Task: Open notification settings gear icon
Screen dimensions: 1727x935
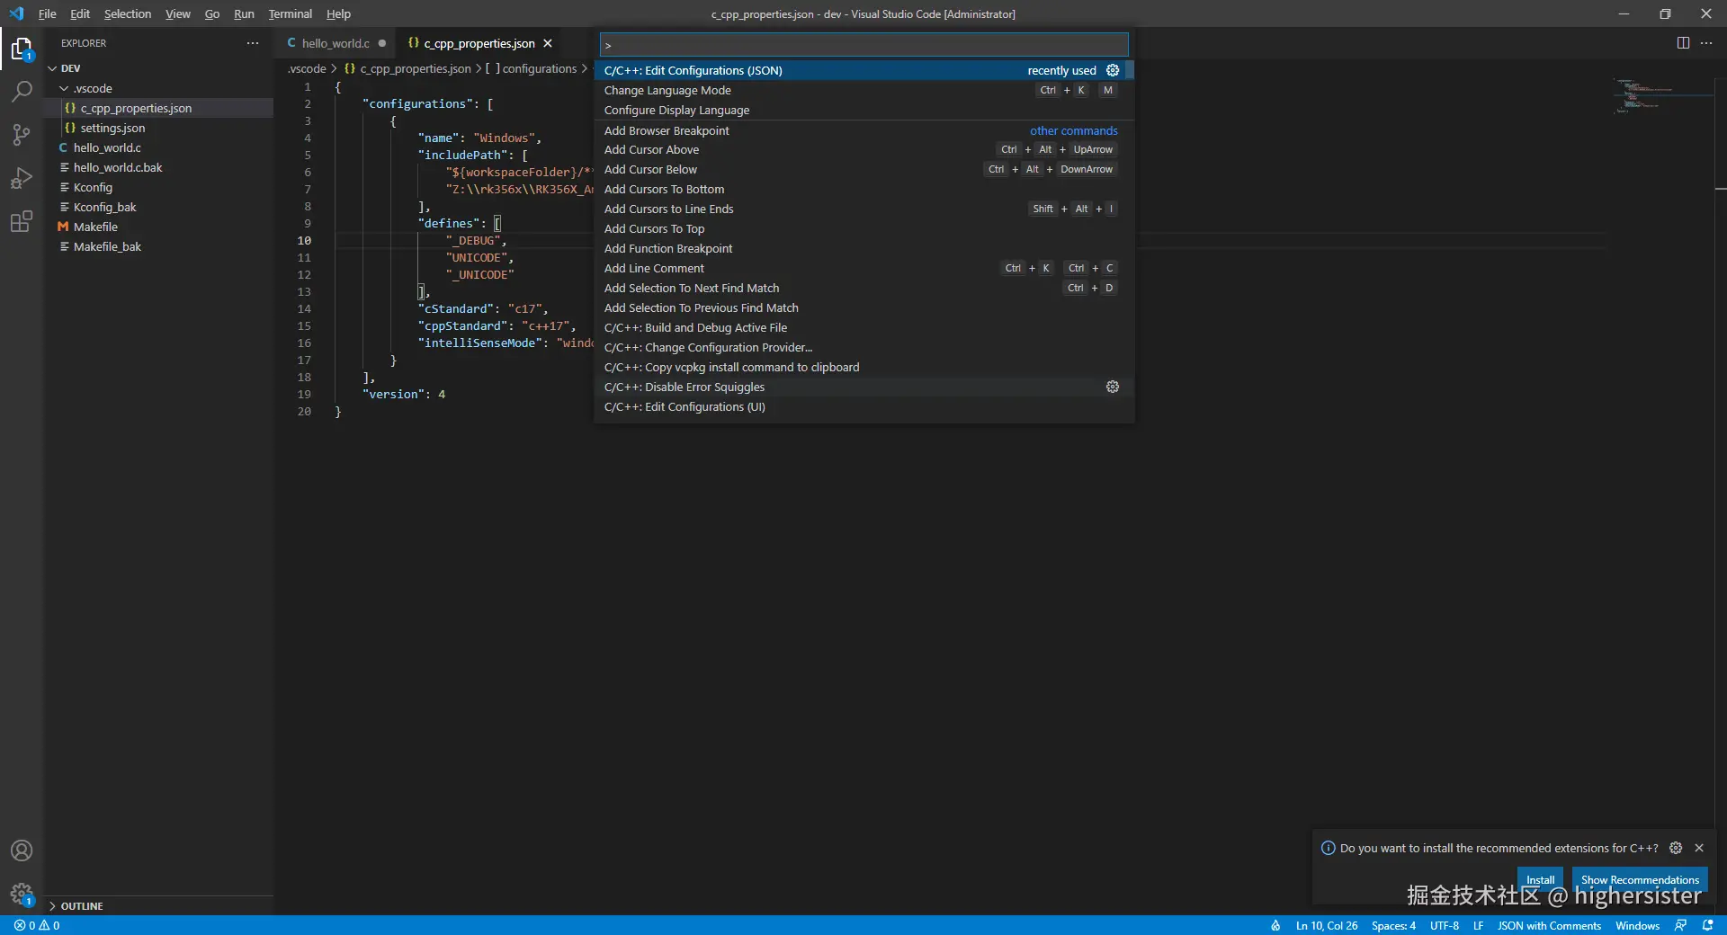Action: click(x=1676, y=848)
